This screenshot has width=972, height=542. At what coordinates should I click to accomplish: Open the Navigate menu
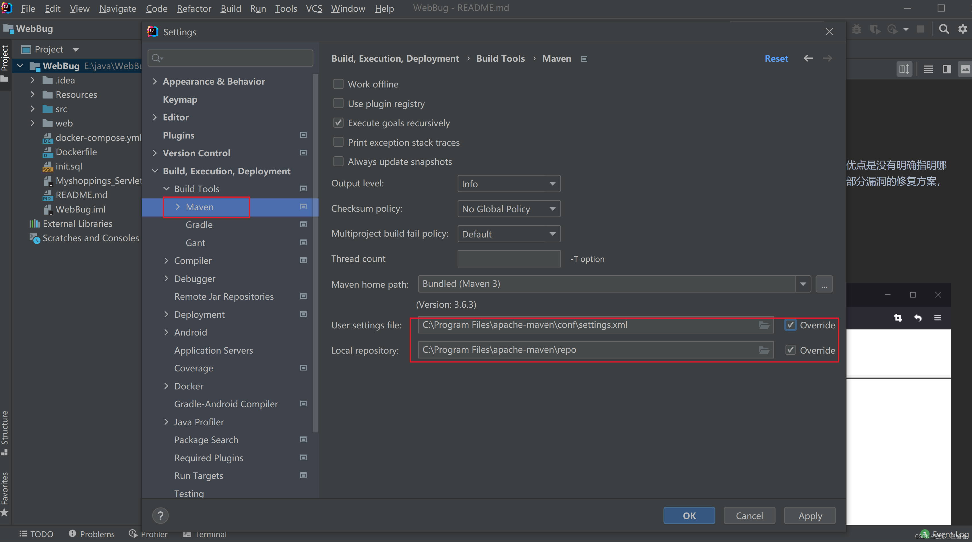tap(117, 8)
